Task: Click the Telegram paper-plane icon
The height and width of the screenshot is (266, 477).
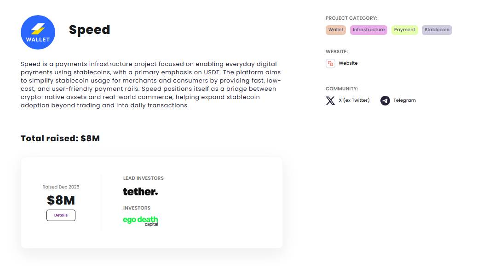Action: pyautogui.click(x=385, y=100)
